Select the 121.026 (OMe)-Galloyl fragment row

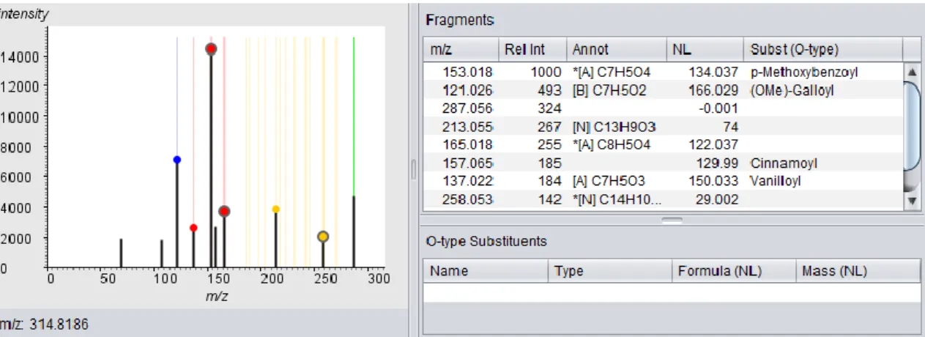663,89
